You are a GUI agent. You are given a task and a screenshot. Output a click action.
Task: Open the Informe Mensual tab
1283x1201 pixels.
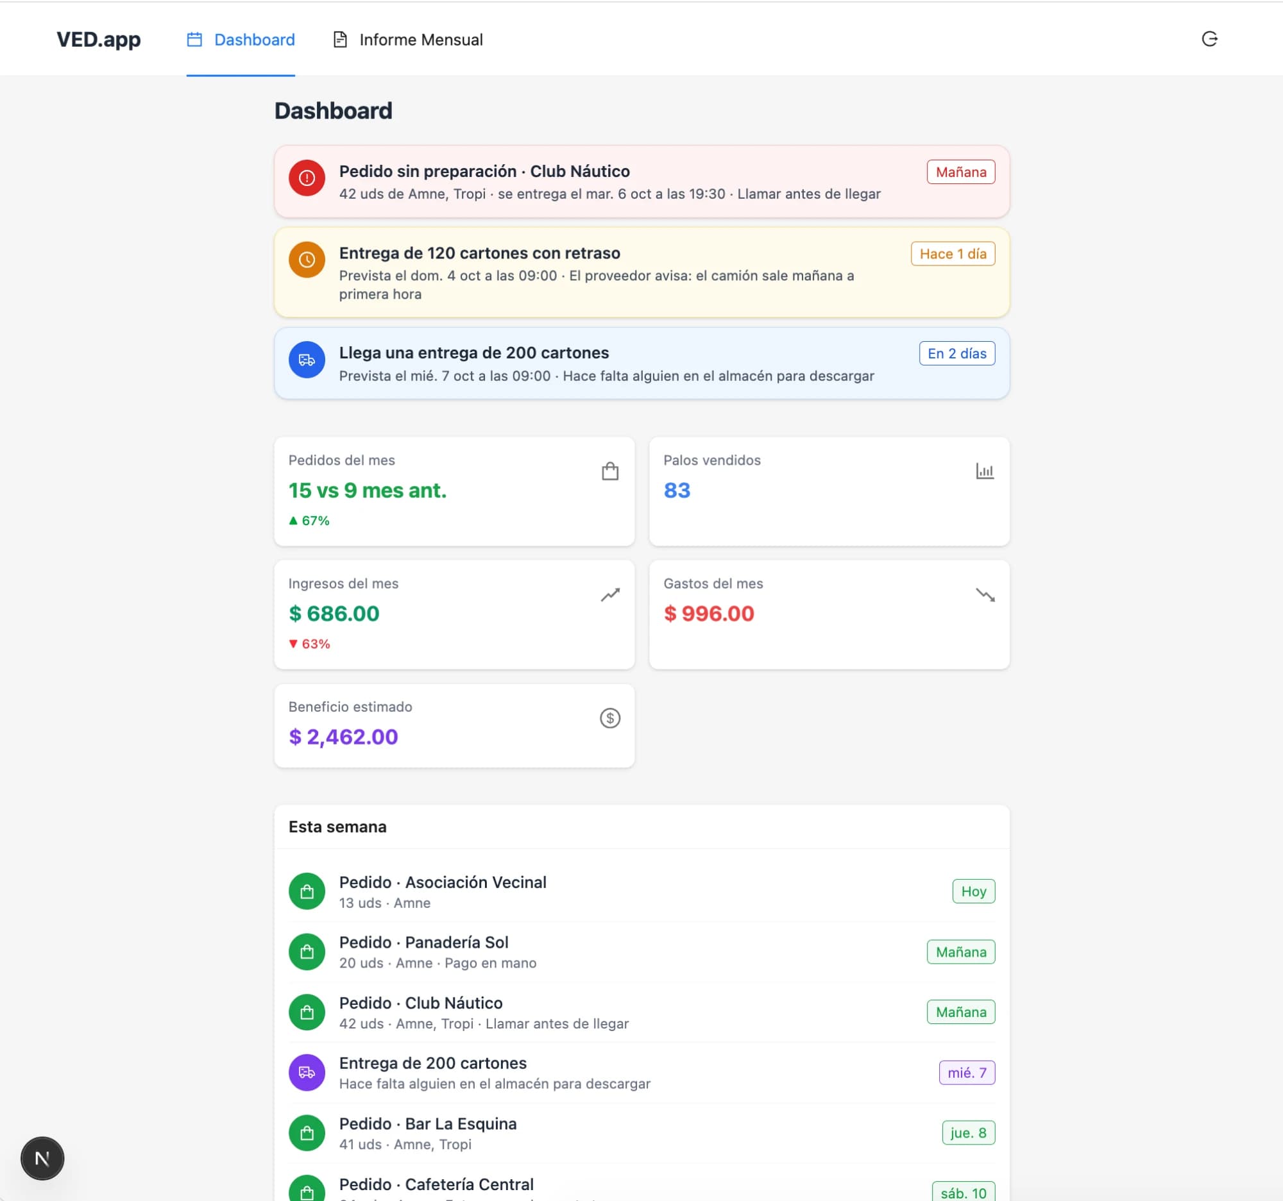(x=408, y=40)
